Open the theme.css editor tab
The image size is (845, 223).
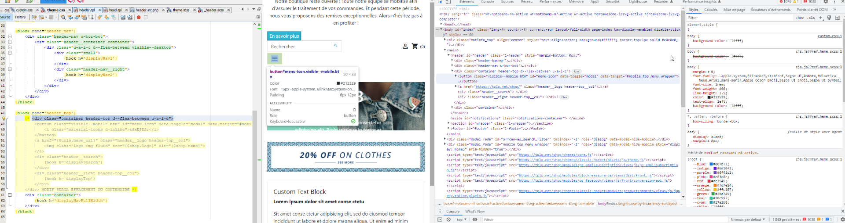click(x=56, y=10)
